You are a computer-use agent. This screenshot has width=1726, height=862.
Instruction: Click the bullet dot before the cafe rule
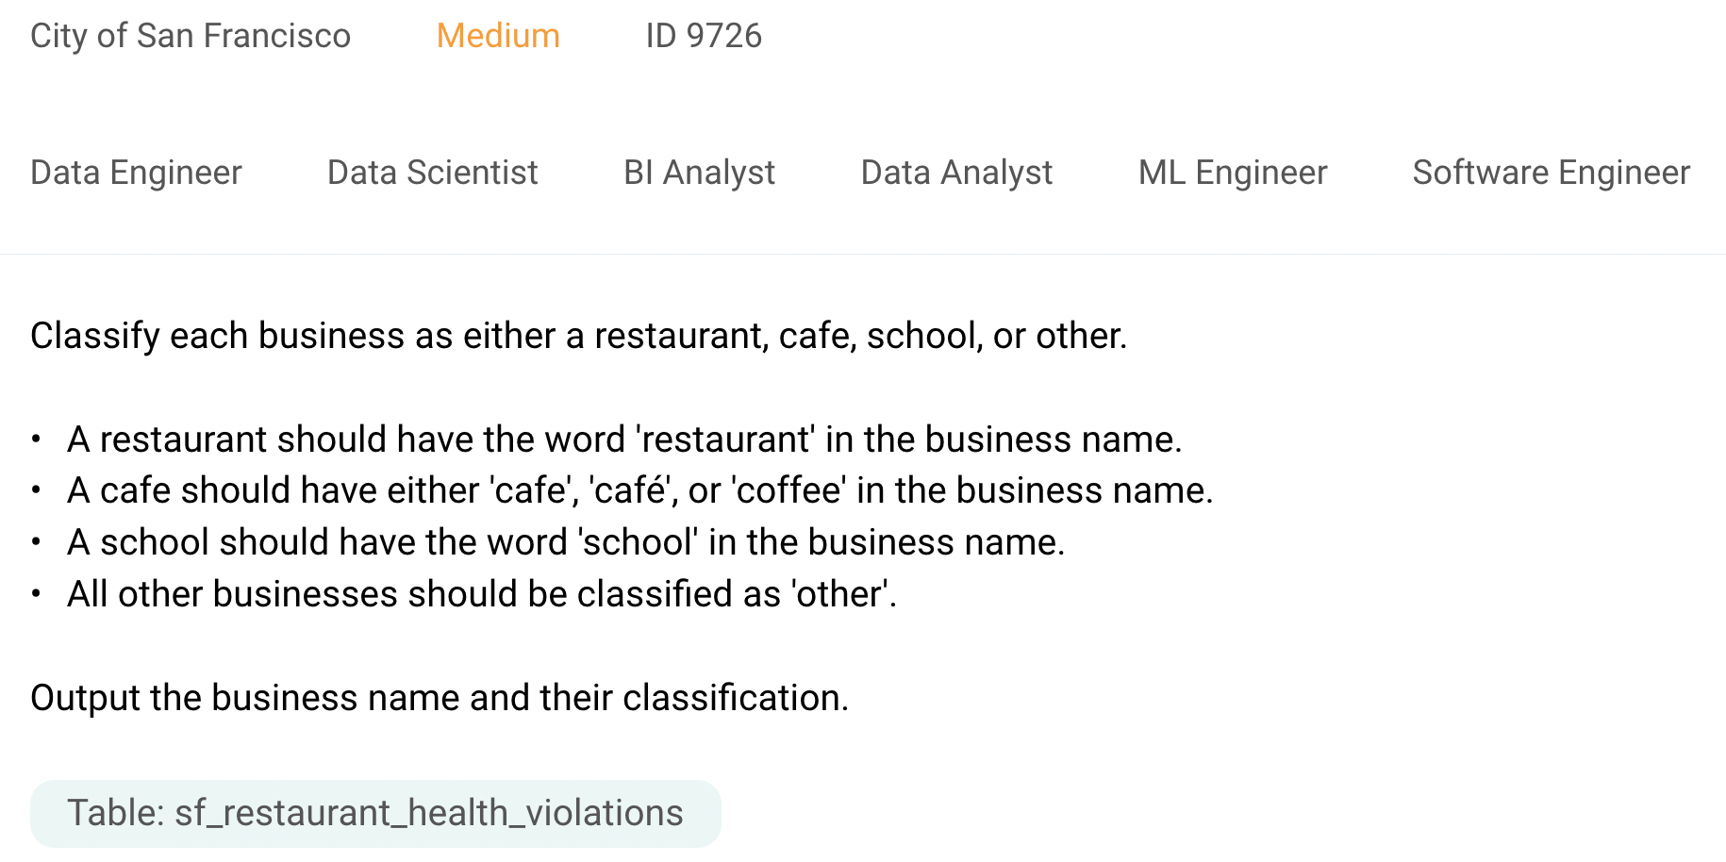tap(36, 490)
